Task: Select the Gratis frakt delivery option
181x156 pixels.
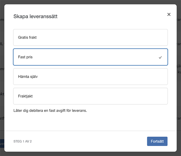Action: click(90, 37)
